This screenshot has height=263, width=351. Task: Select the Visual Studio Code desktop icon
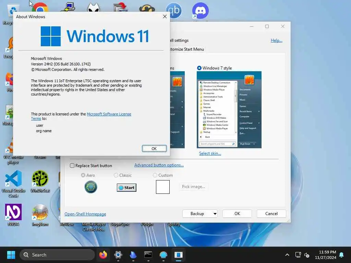point(13,184)
